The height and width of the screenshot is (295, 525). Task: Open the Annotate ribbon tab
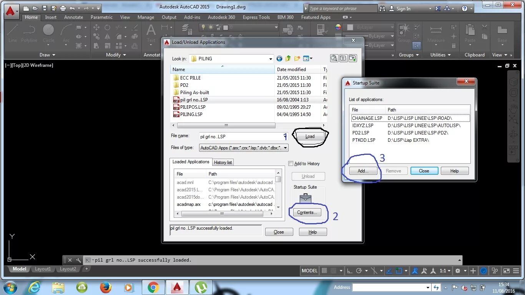click(x=73, y=17)
